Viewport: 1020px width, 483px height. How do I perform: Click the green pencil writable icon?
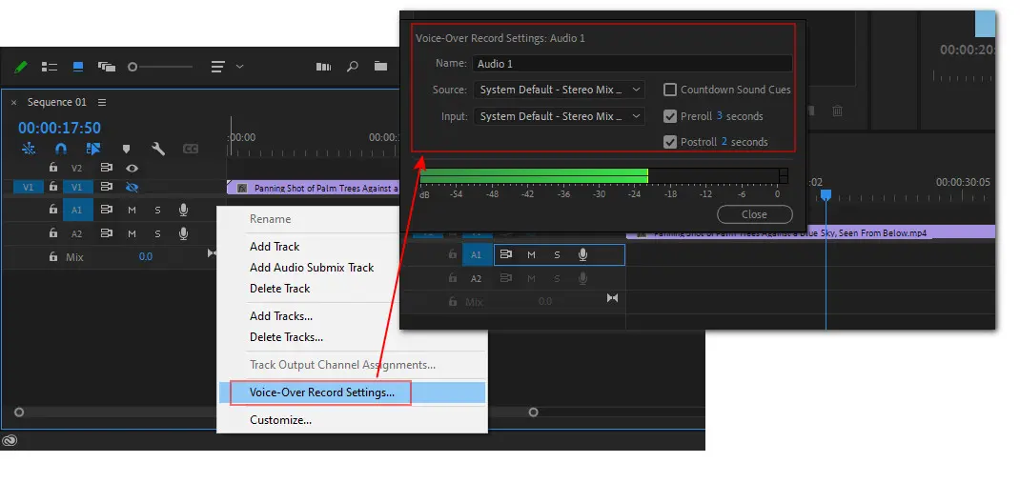pos(21,67)
